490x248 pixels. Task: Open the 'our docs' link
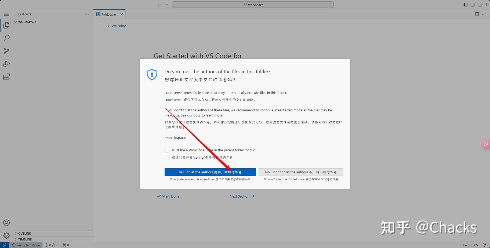pyautogui.click(x=194, y=115)
